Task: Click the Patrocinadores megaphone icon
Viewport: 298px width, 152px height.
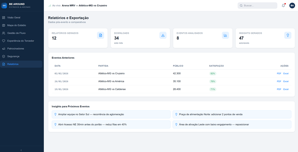Action: [x=3, y=48]
